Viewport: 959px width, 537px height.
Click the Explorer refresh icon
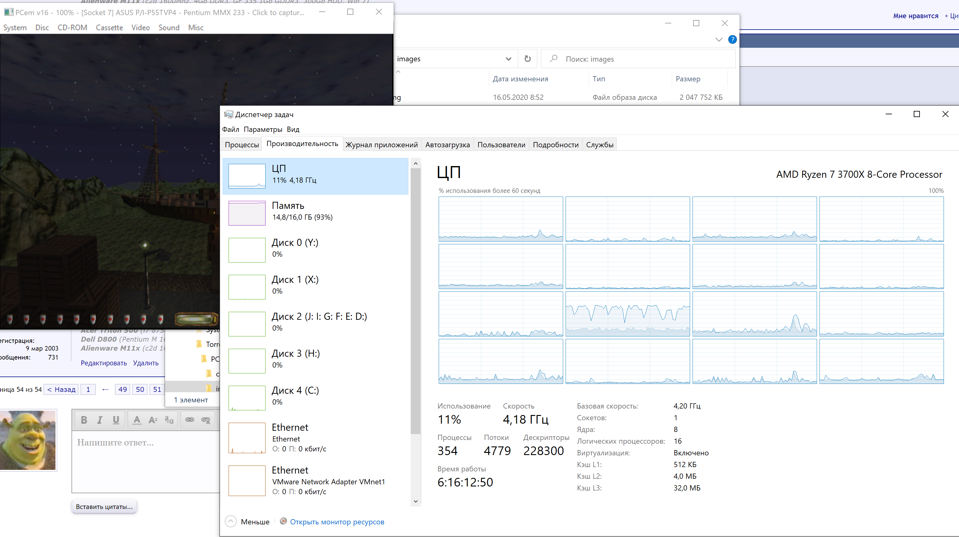point(527,59)
